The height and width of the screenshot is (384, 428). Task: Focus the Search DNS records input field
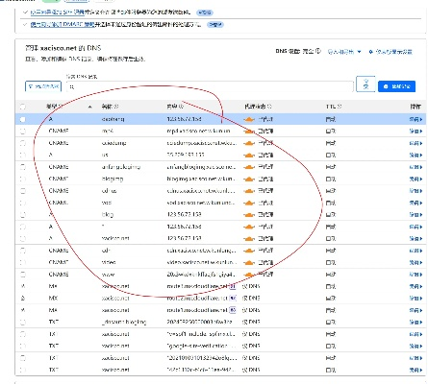coord(210,86)
